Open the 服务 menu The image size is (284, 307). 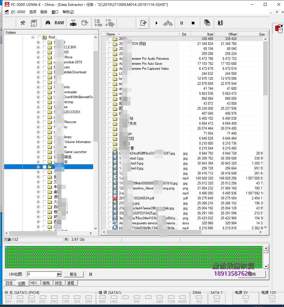click(44, 12)
